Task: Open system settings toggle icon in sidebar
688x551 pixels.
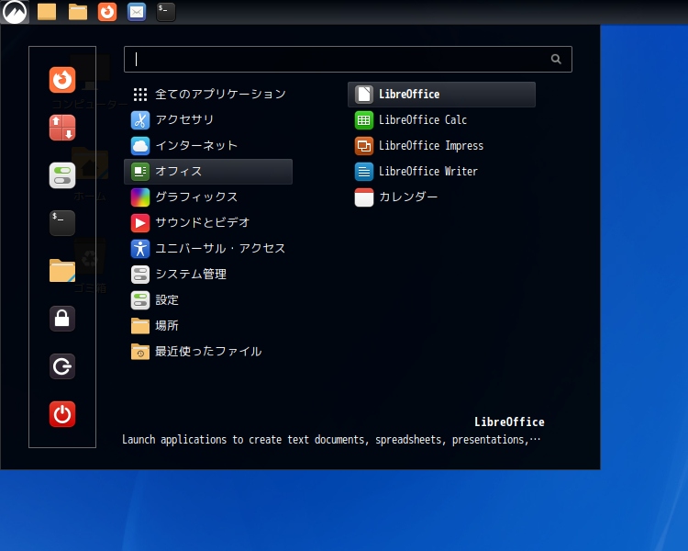Action: [62, 175]
